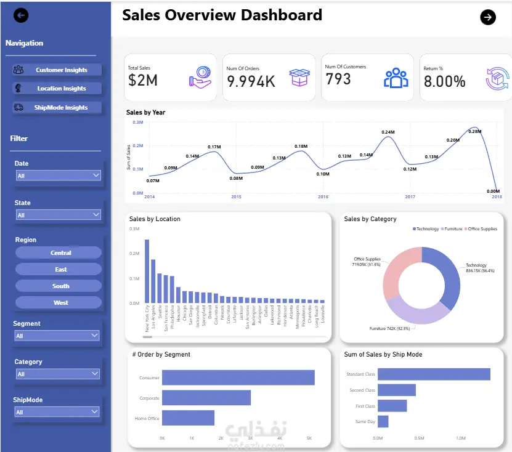
Task: Click the Location Insights pin icon
Action: click(x=18, y=88)
